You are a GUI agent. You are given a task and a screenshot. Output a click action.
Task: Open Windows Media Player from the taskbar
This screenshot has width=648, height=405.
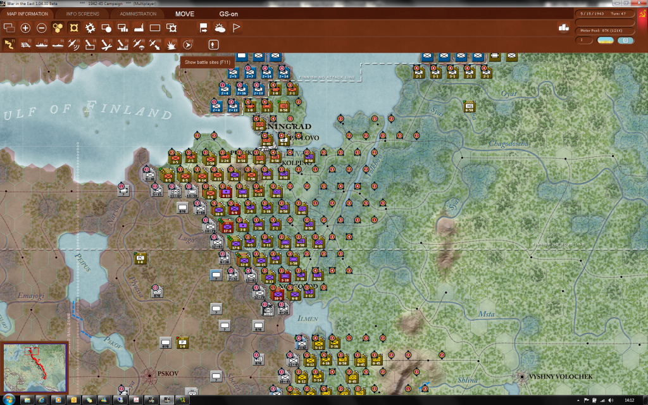58,400
